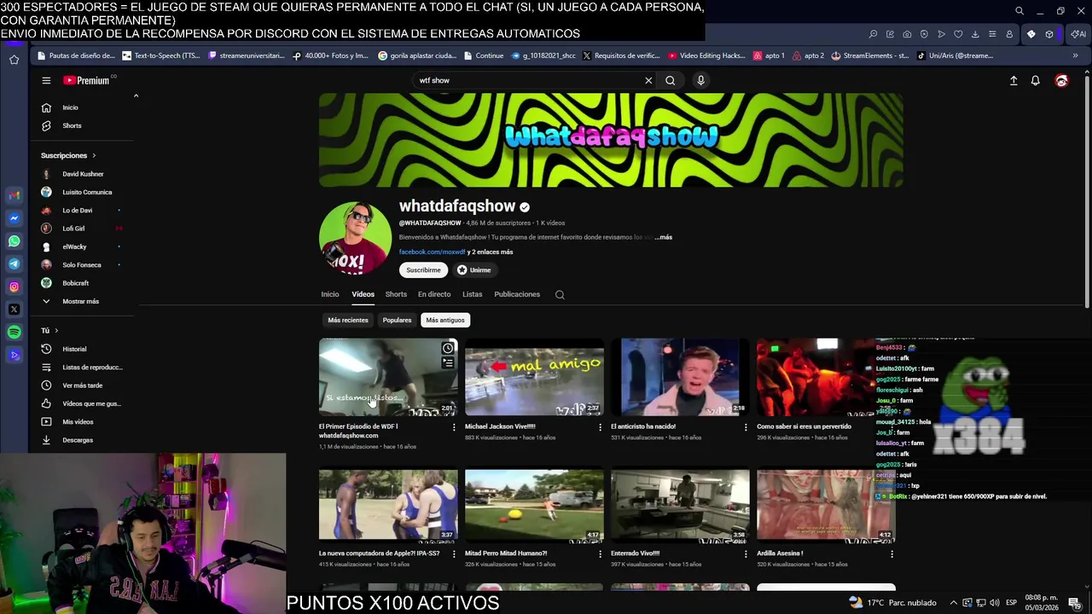Viewport: 1092px width, 614px height.
Task: Expand channel description with '...más'
Action: click(x=663, y=237)
